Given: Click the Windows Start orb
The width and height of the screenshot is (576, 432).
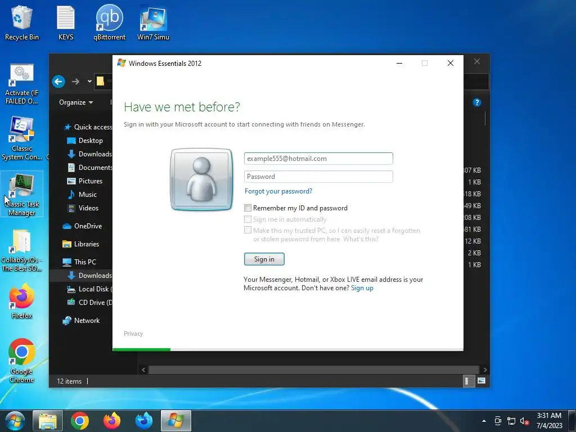Looking at the screenshot, I should point(15,421).
